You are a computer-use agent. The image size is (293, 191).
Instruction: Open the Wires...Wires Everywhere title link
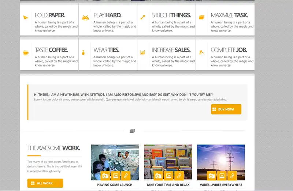coord(221,185)
